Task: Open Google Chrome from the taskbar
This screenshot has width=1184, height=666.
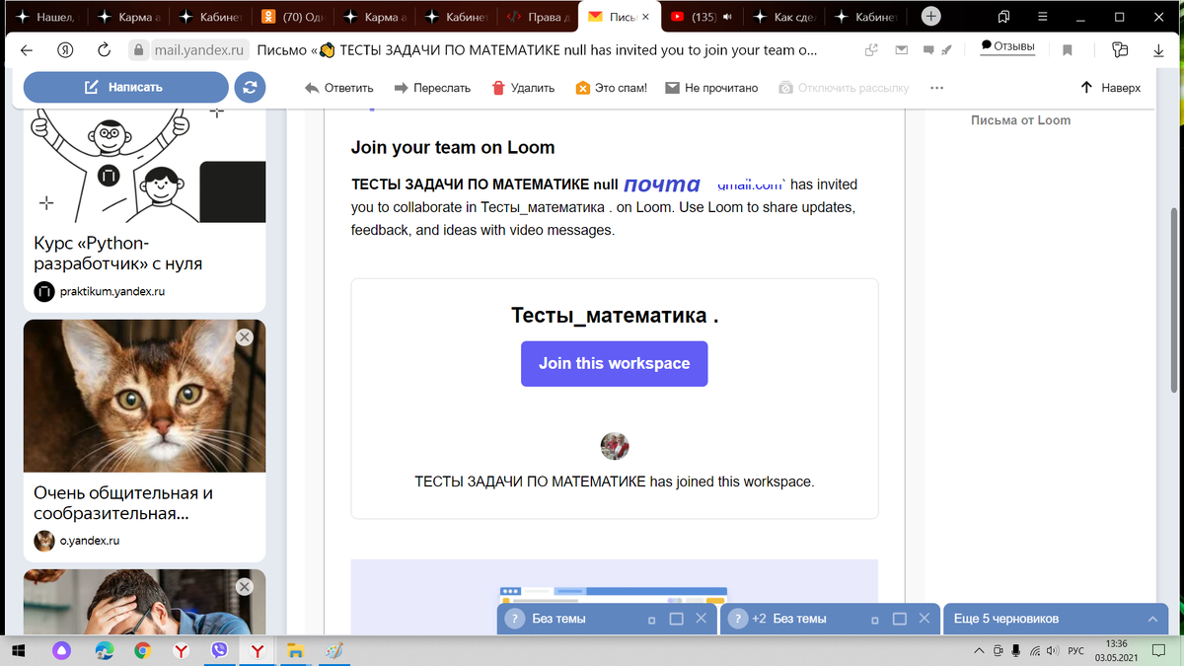Action: point(142,650)
